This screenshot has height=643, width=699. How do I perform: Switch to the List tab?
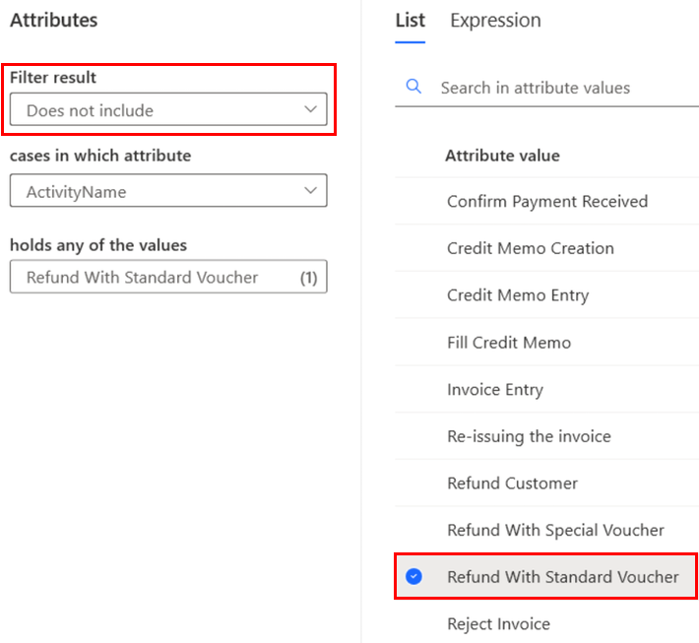pyautogui.click(x=410, y=21)
